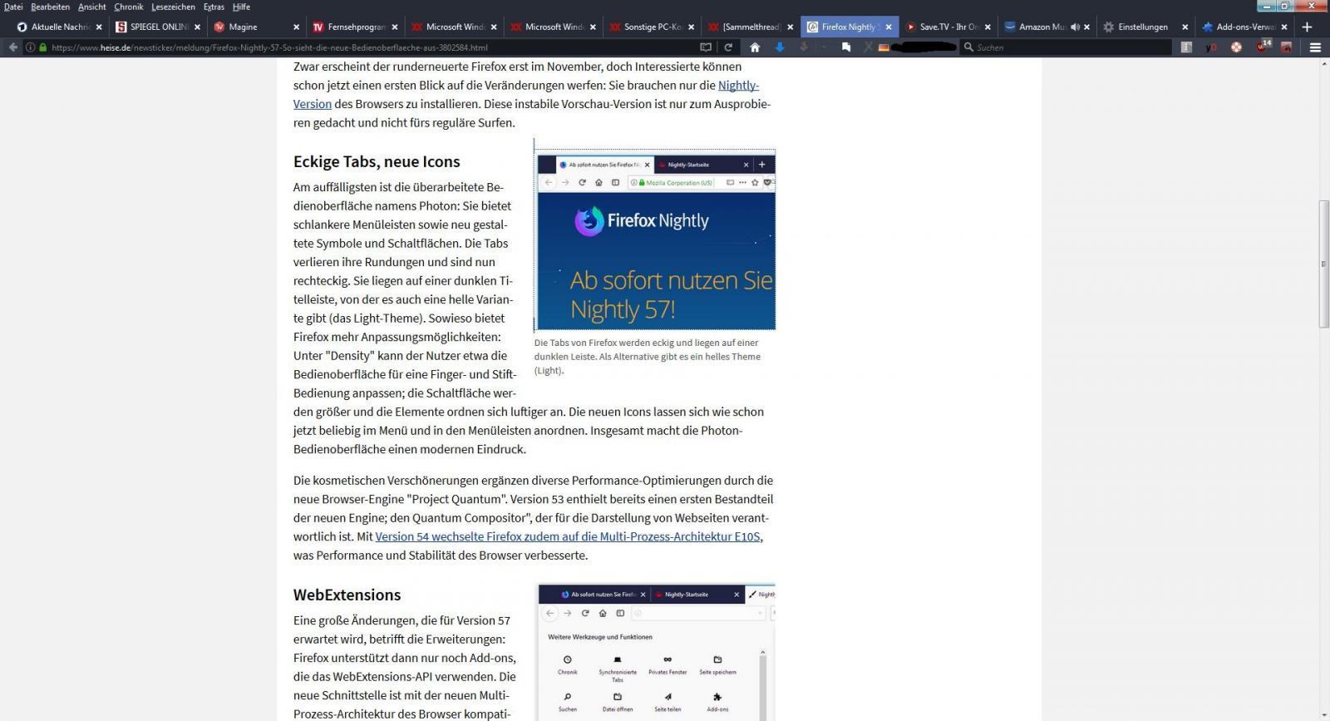1330x721 pixels.
Task: Open the Ansicht menu
Action: pos(91,7)
